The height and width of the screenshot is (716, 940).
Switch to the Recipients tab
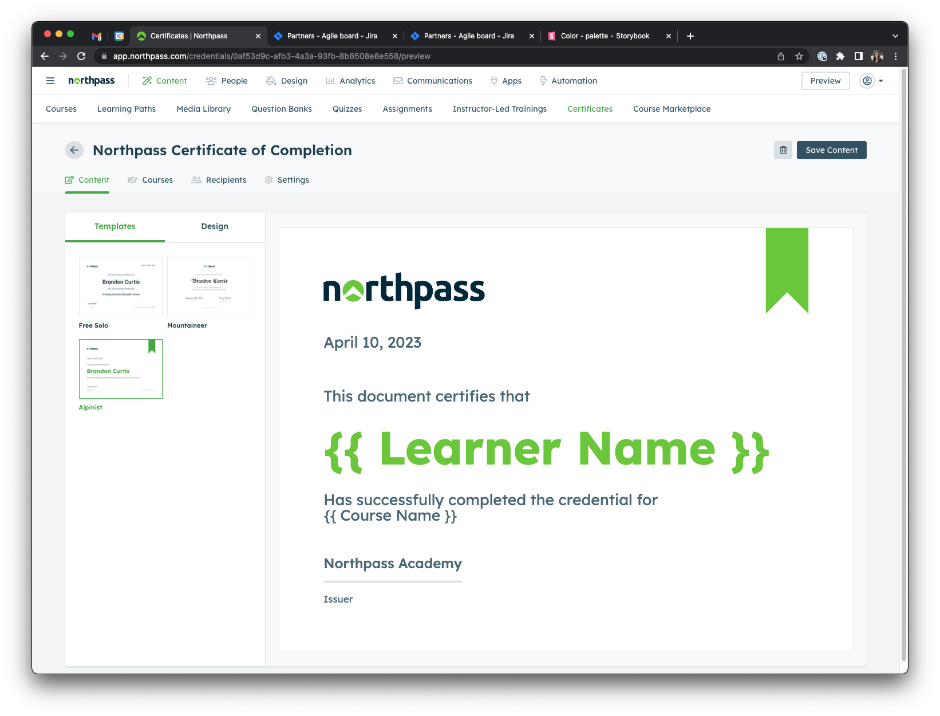pos(226,180)
